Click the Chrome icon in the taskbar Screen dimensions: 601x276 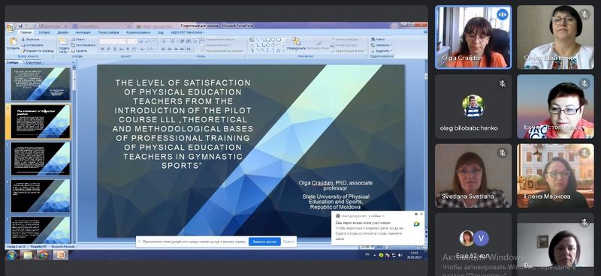[x=44, y=255]
